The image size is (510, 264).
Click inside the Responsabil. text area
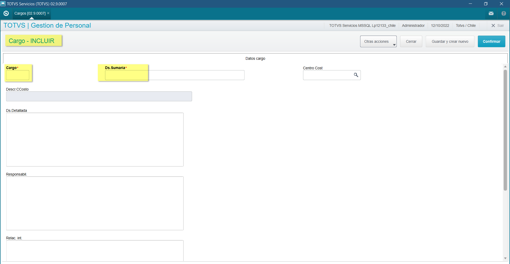tap(95, 203)
